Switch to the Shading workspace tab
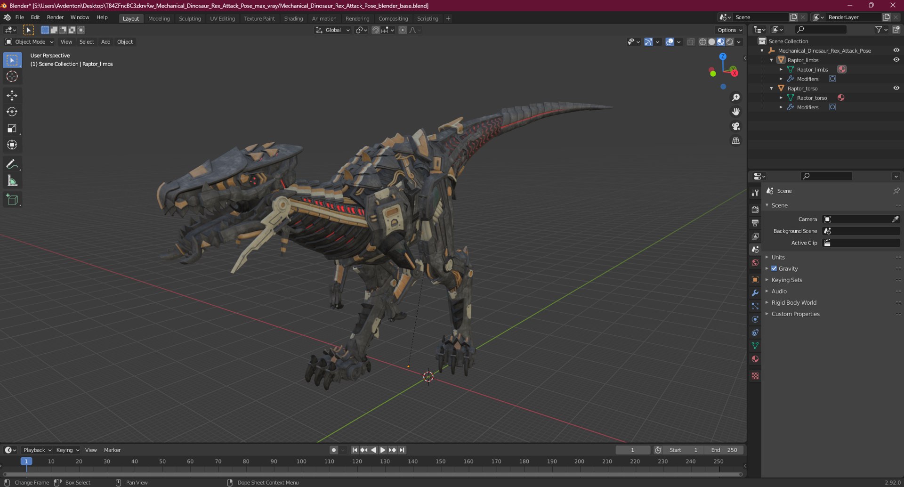This screenshot has height=487, width=904. click(x=293, y=19)
